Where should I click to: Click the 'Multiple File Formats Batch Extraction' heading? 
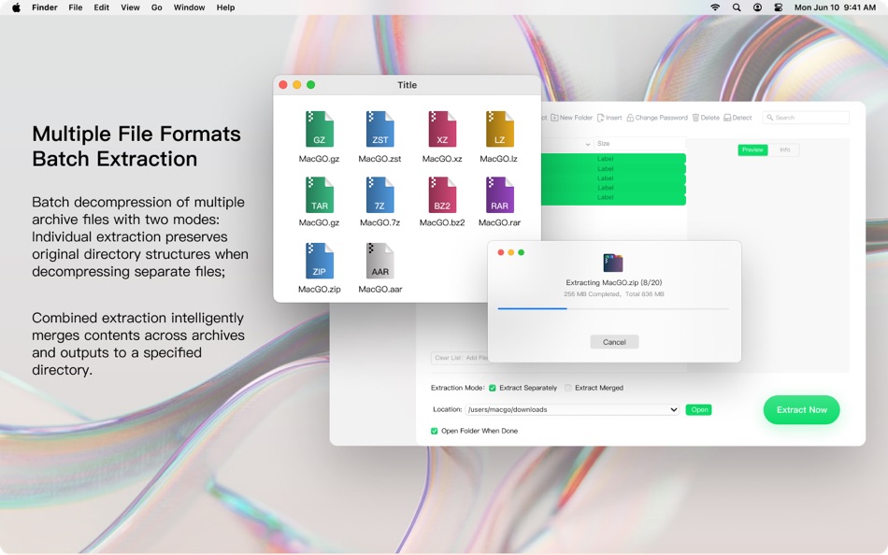pyautogui.click(x=136, y=146)
